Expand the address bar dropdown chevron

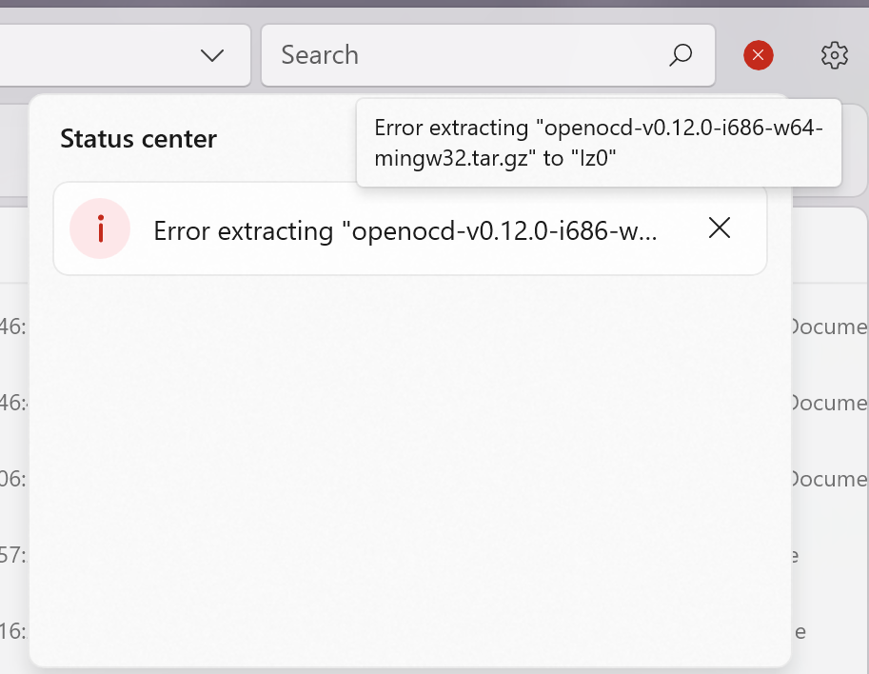pos(212,55)
